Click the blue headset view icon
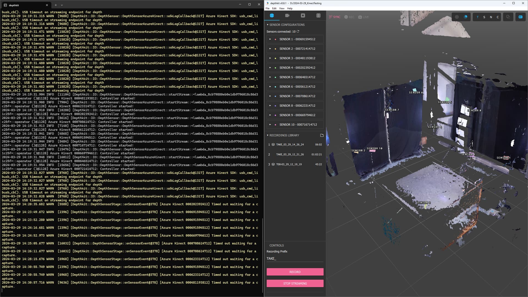The image size is (528, 297). 520,17
